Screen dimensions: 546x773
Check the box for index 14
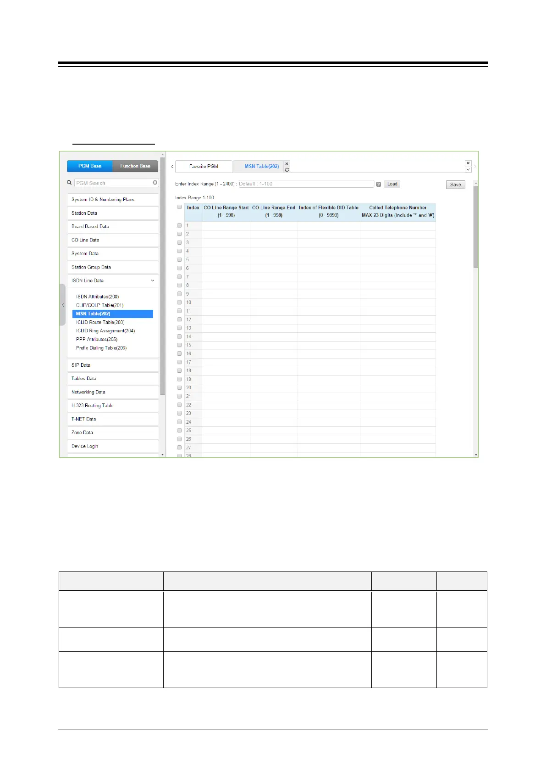coord(179,336)
